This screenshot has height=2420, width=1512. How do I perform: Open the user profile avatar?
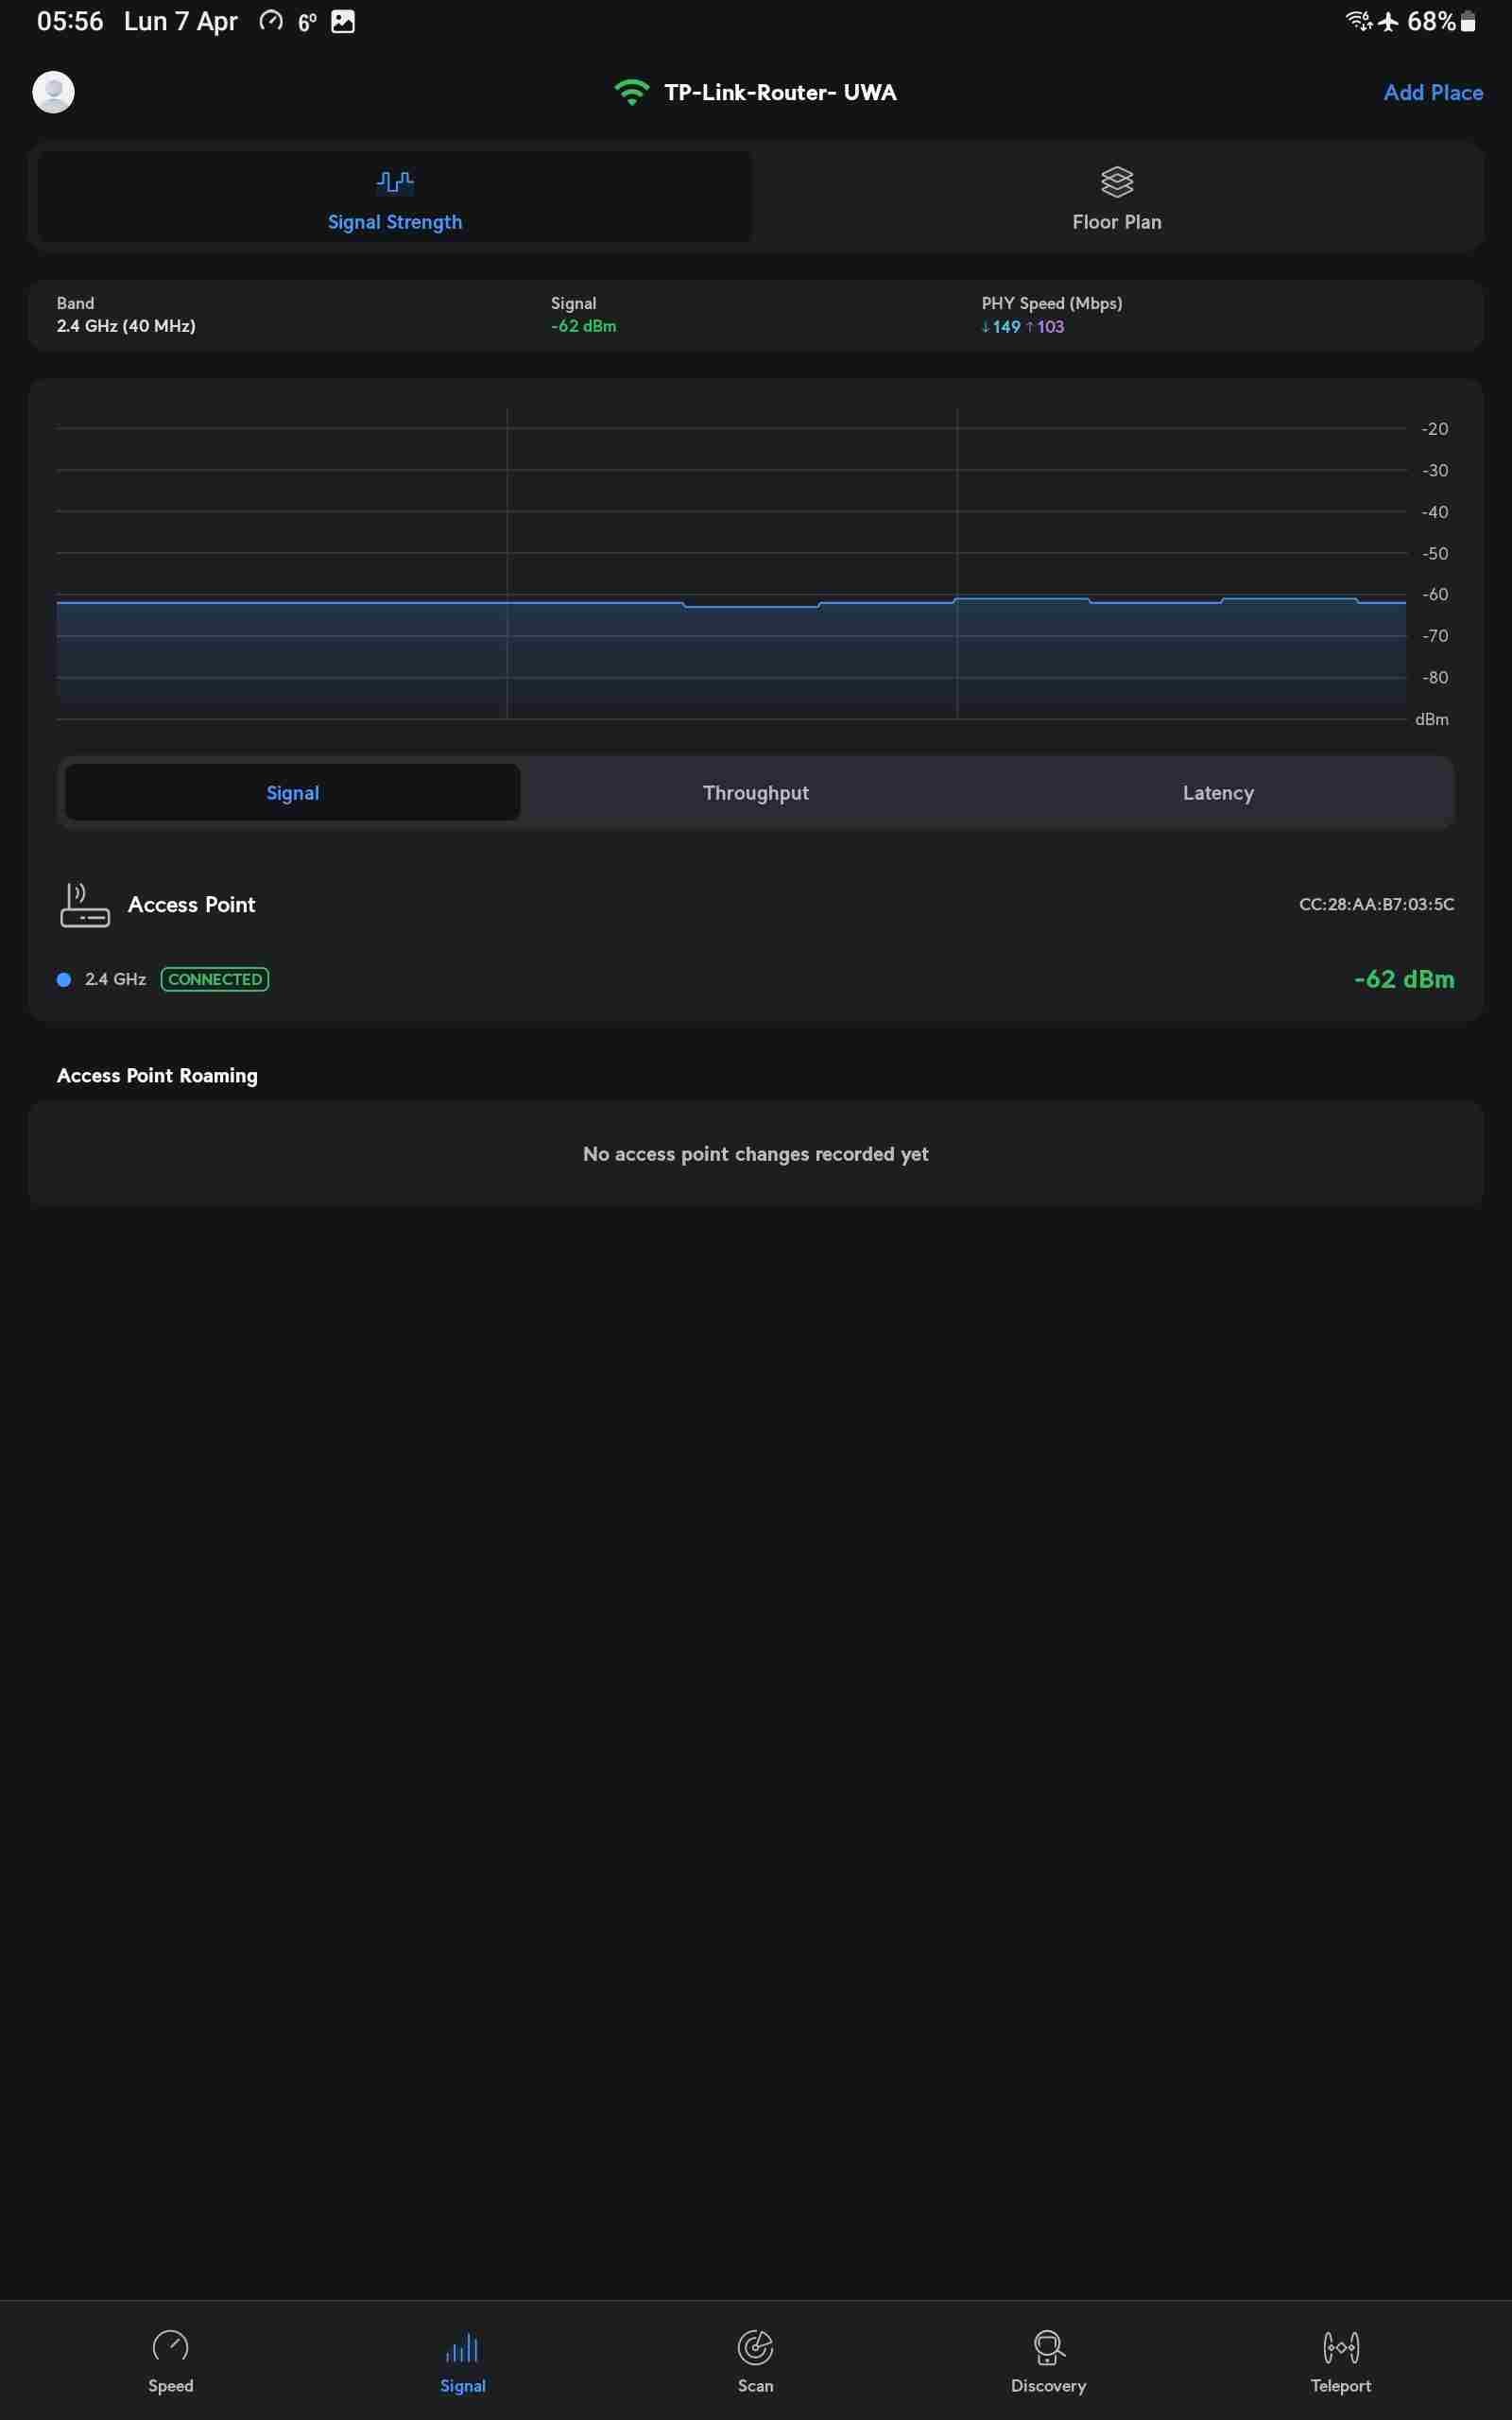tap(53, 92)
